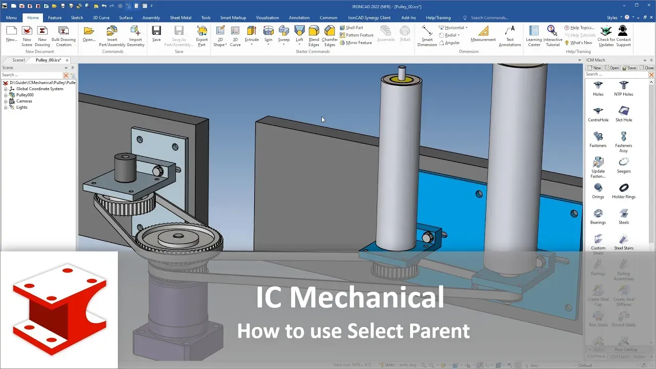Expand the Cameras tree node
This screenshot has height=369, width=656.
pyautogui.click(x=6, y=101)
